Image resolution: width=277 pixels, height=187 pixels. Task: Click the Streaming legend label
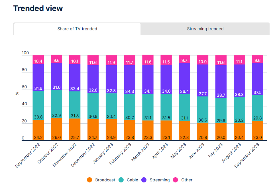click(160, 180)
